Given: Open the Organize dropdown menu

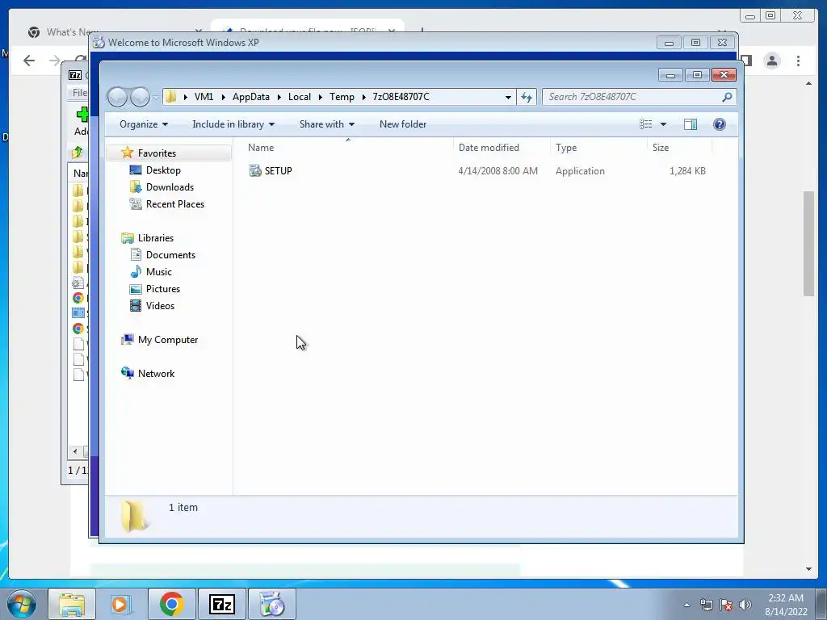Looking at the screenshot, I should coord(144,124).
